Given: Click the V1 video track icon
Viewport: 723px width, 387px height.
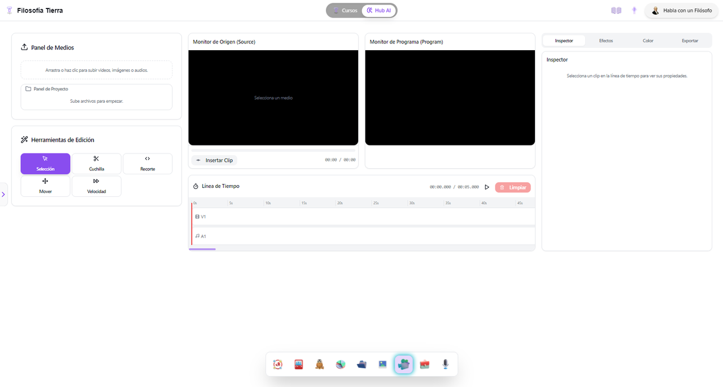Looking at the screenshot, I should (197, 217).
